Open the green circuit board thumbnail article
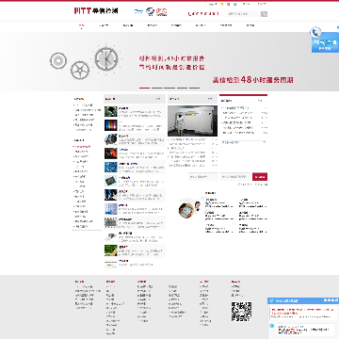The width and height of the screenshot is (339, 339). coord(111,111)
